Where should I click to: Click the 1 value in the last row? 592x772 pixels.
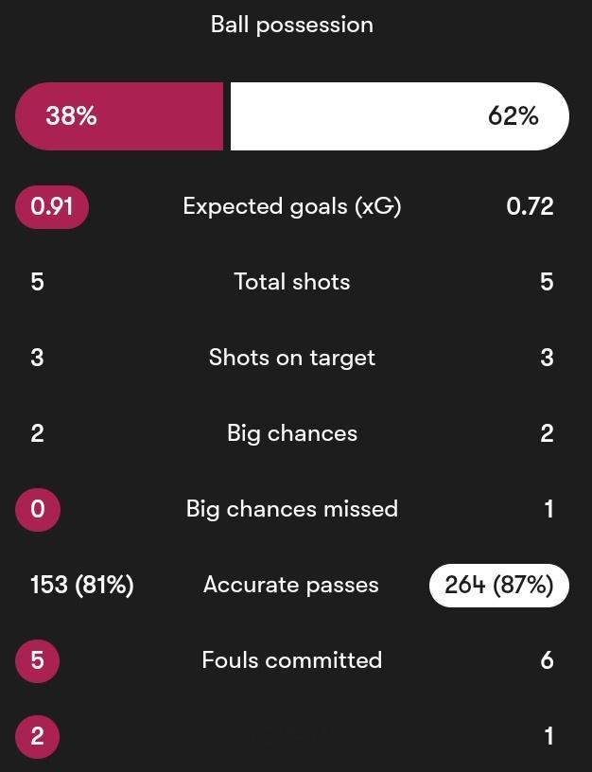[x=548, y=737]
